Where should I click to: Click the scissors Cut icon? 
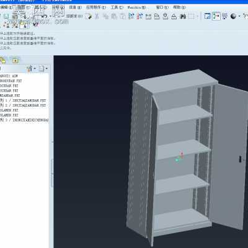[97, 16]
